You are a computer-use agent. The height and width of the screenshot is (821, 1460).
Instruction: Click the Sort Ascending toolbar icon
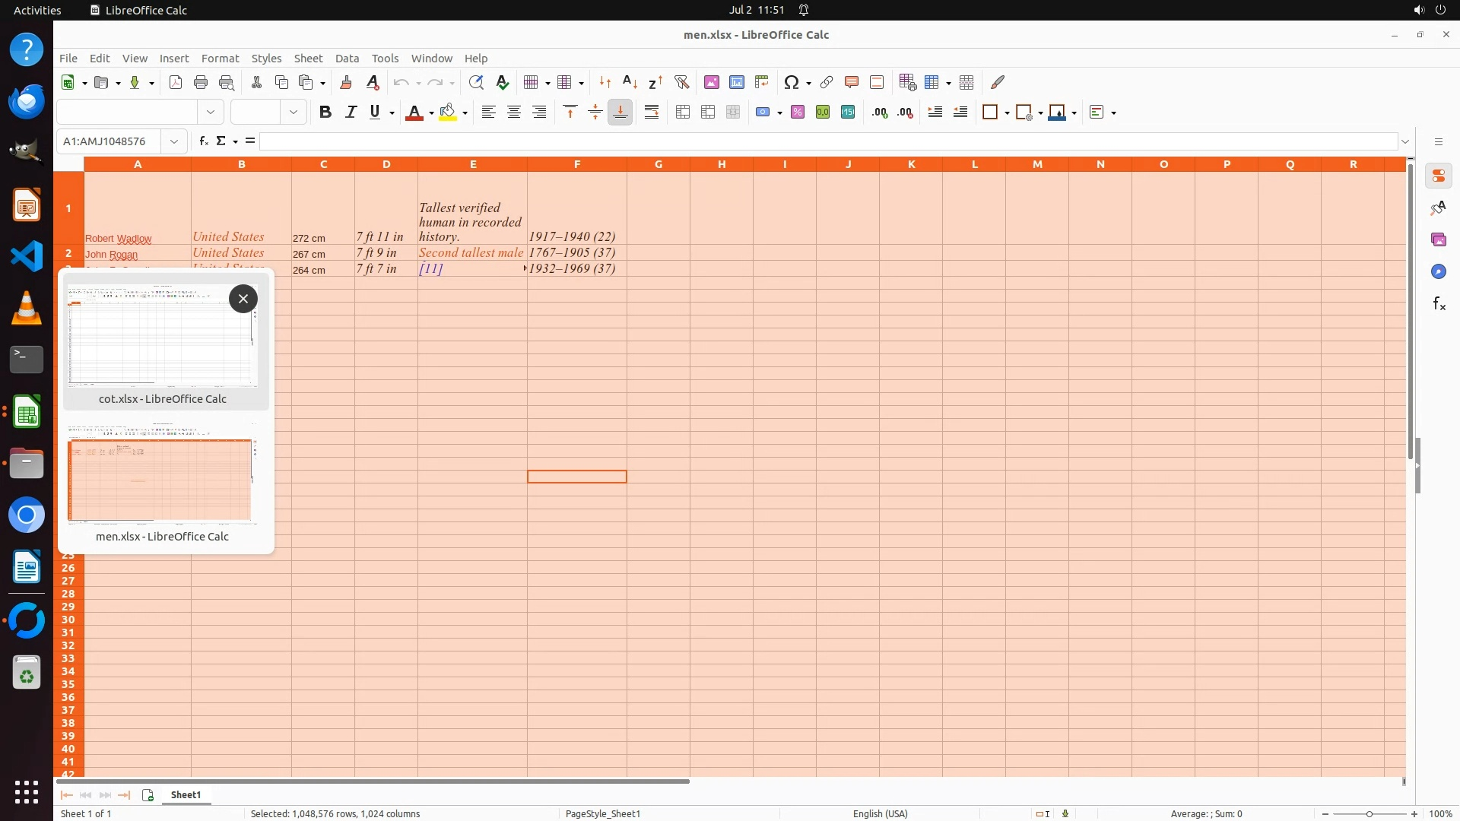tap(630, 82)
